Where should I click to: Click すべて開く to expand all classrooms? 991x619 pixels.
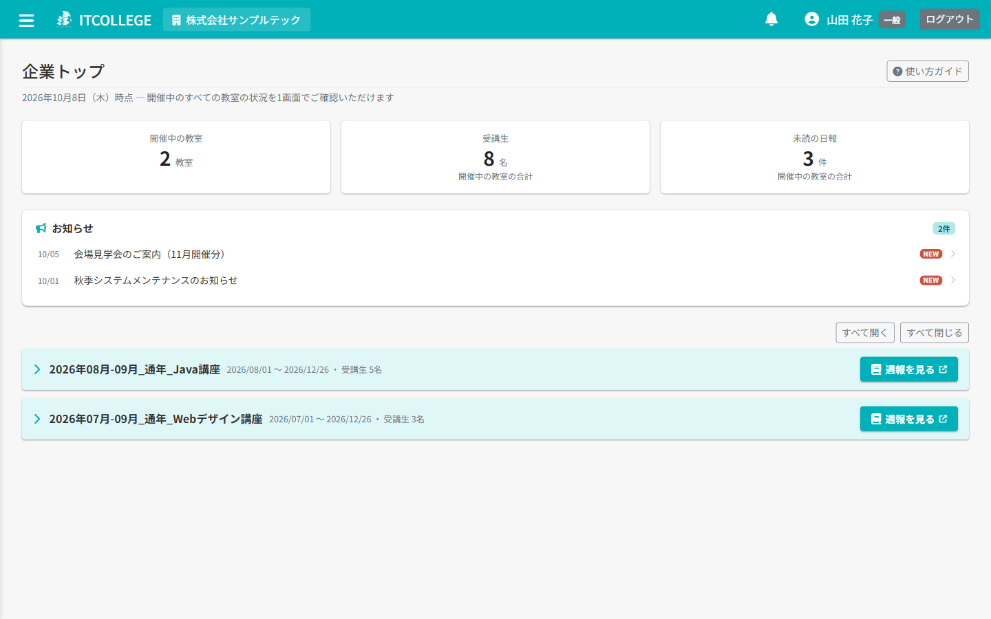tap(865, 333)
